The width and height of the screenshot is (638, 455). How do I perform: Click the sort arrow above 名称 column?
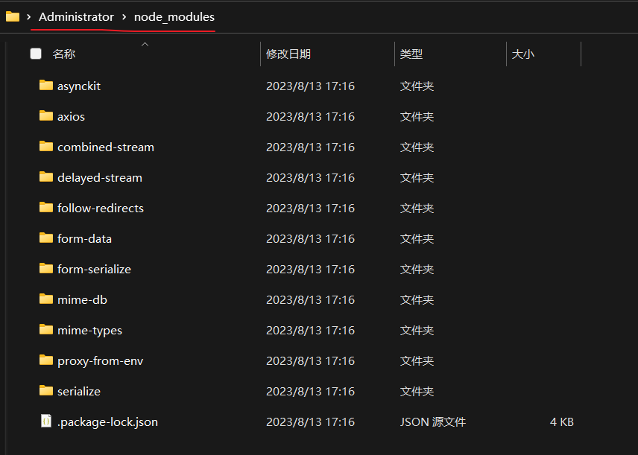[x=145, y=45]
